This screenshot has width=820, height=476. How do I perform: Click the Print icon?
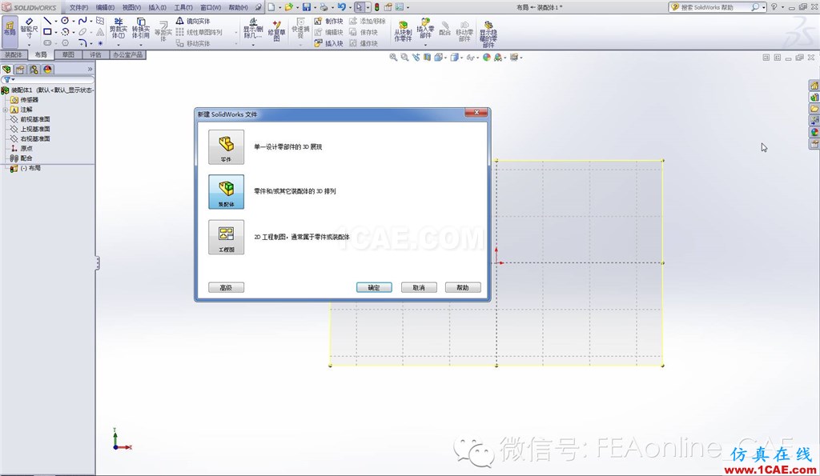[x=324, y=6]
